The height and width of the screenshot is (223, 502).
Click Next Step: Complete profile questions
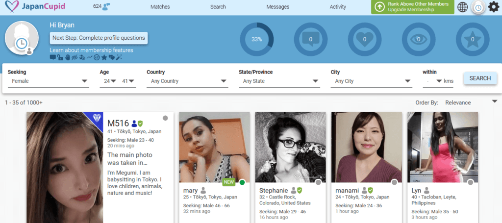pyautogui.click(x=99, y=38)
